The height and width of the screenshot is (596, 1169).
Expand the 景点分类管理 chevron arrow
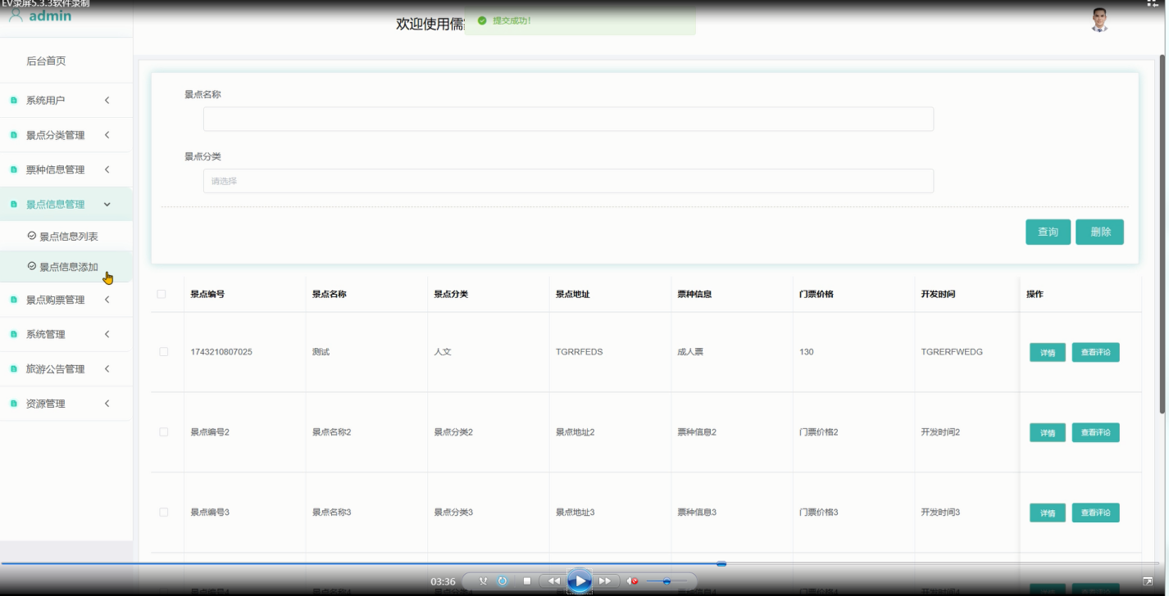coord(107,135)
